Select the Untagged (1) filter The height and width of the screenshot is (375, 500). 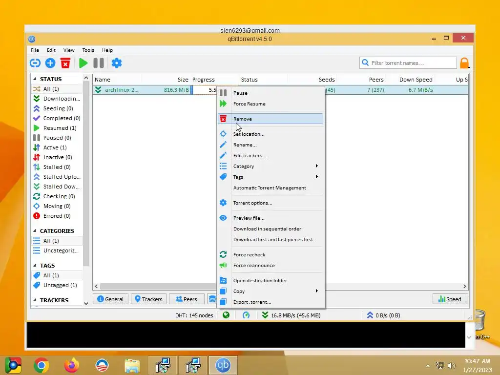[x=57, y=285]
